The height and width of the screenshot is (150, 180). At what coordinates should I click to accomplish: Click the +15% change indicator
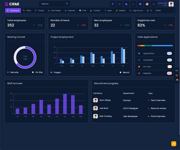pyautogui.click(x=38, y=25)
